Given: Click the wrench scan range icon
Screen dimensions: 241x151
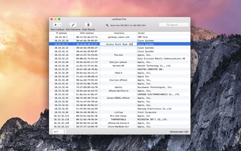Looking at the screenshot, I should pos(107,25).
